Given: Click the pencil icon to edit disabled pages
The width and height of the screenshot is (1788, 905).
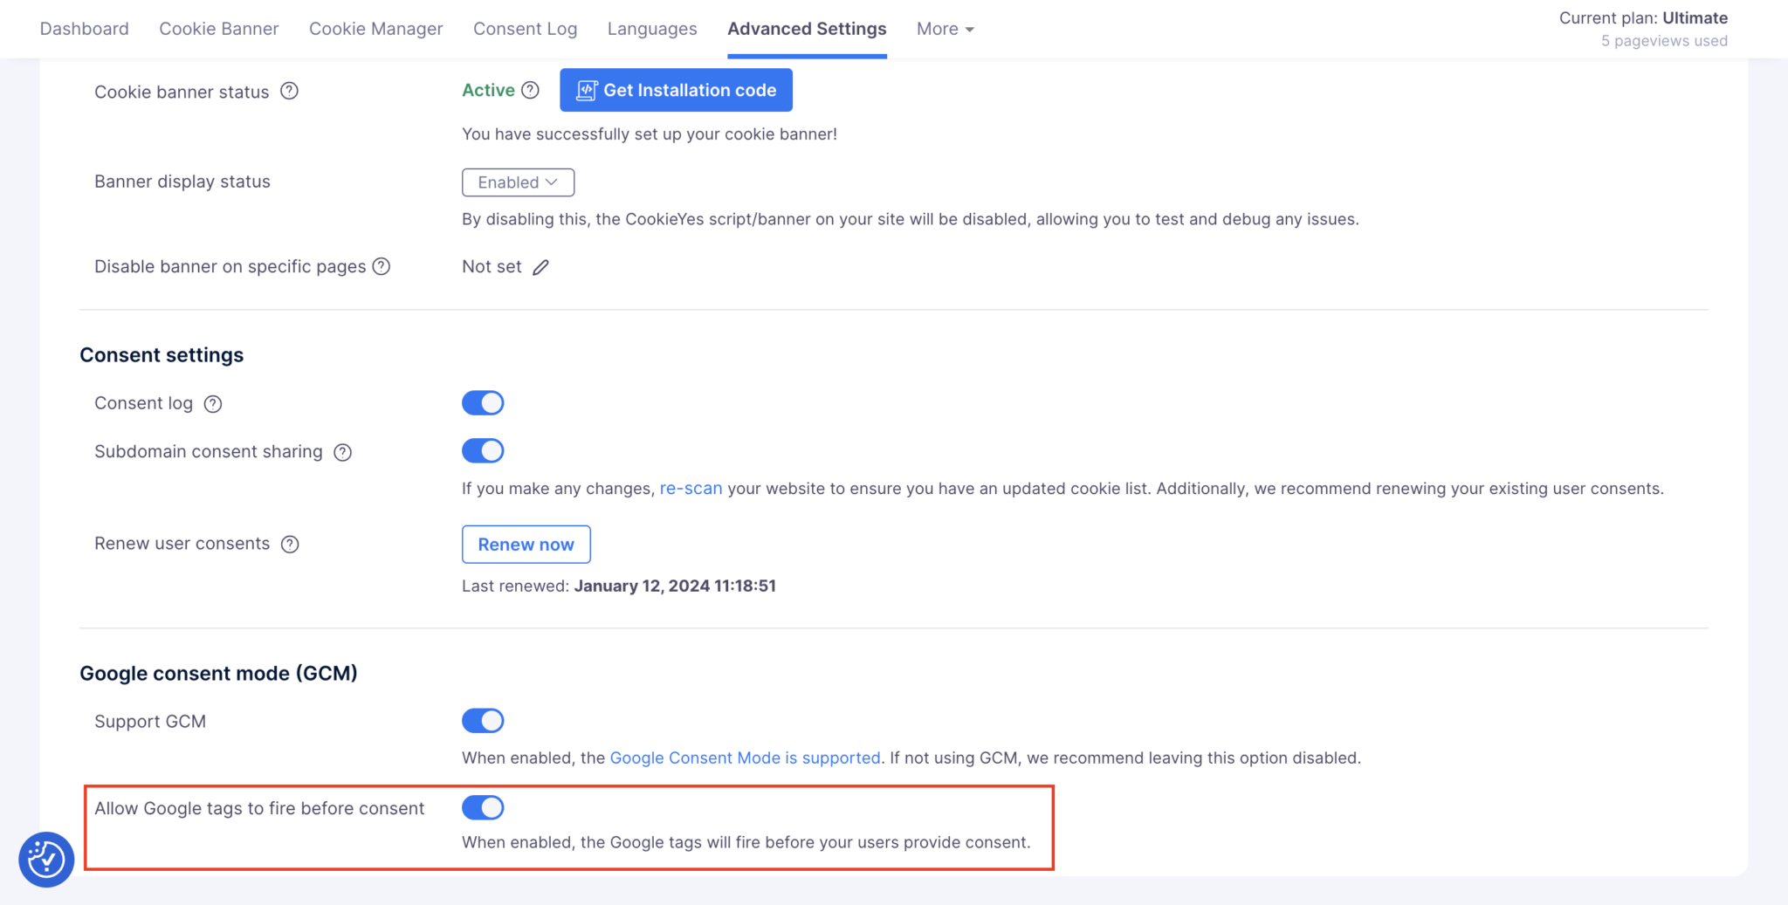Looking at the screenshot, I should pyautogui.click(x=541, y=267).
